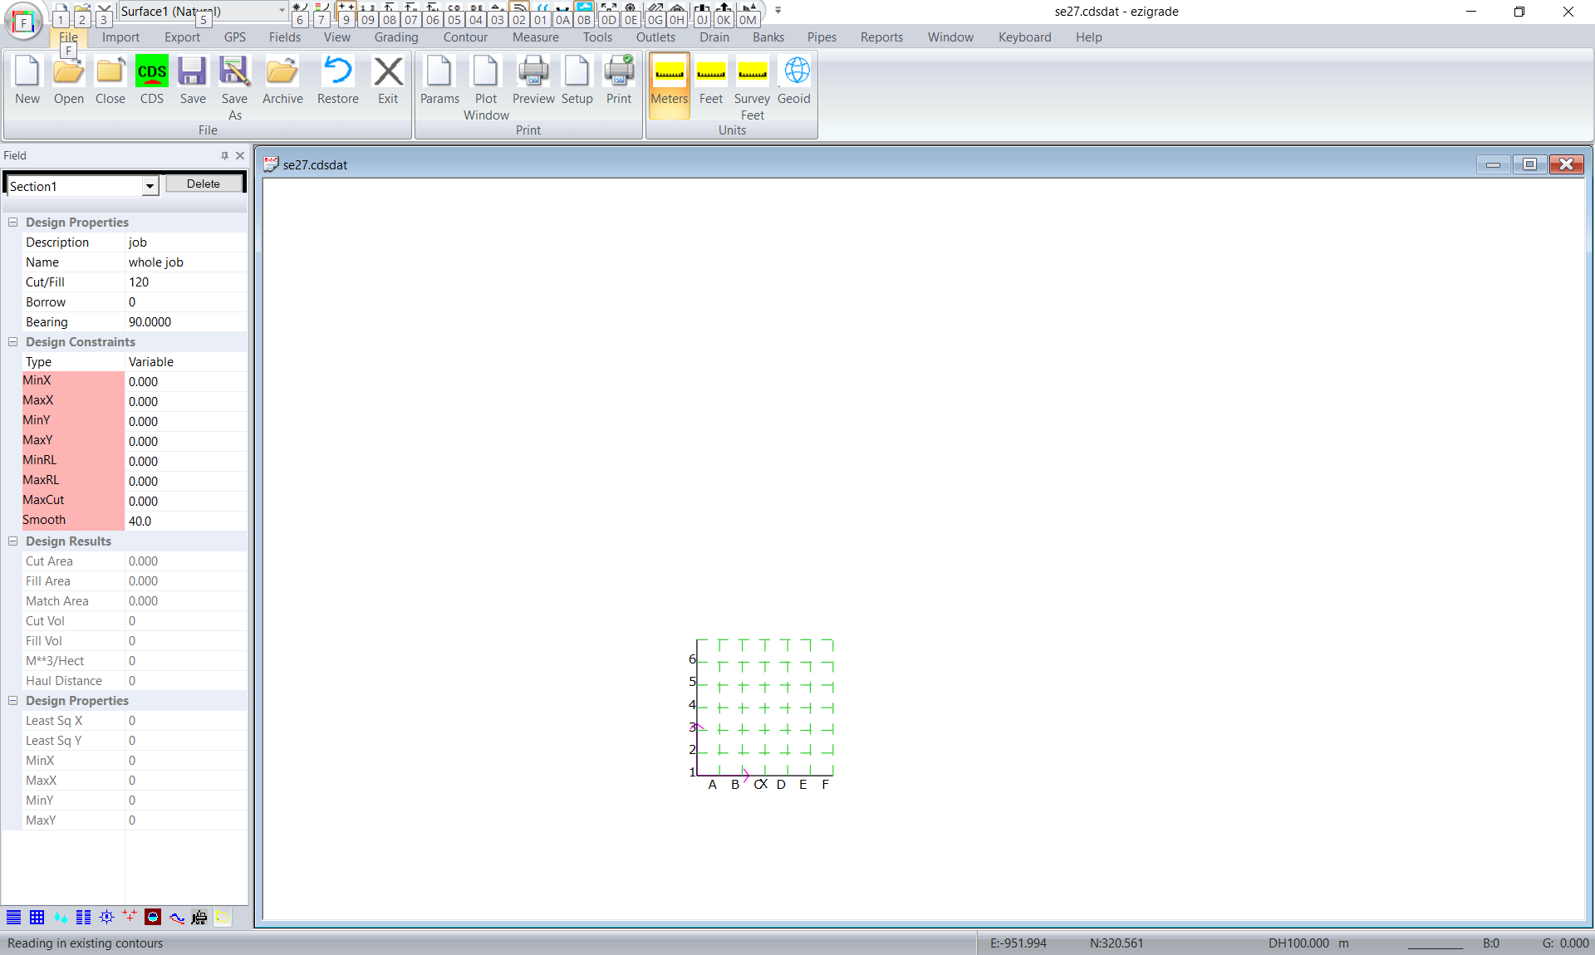Viewport: 1595px width, 955px height.
Task: Switch units to Survey Feet
Action: pos(752,87)
